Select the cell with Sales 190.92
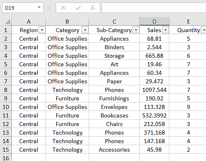 [x=154, y=98]
